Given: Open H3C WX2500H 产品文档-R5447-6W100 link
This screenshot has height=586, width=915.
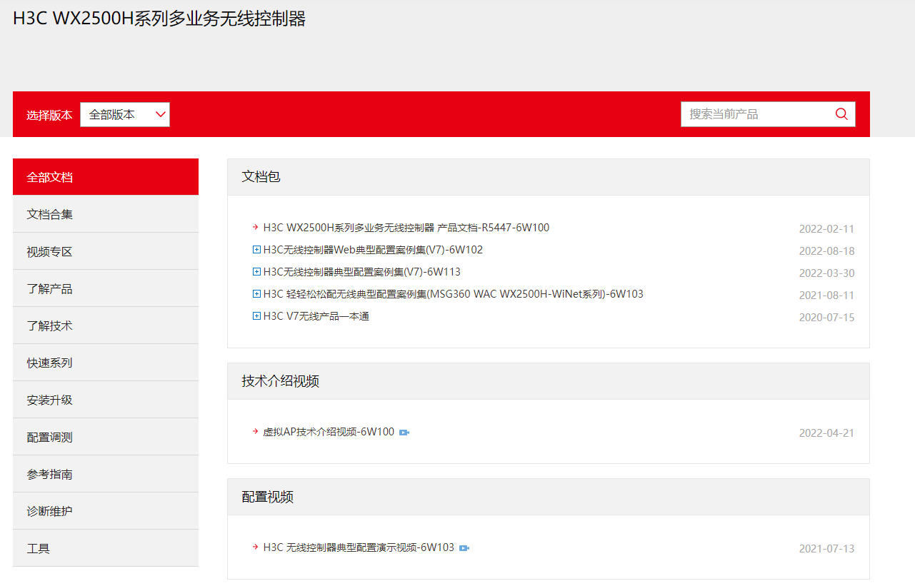Looking at the screenshot, I should tap(406, 228).
